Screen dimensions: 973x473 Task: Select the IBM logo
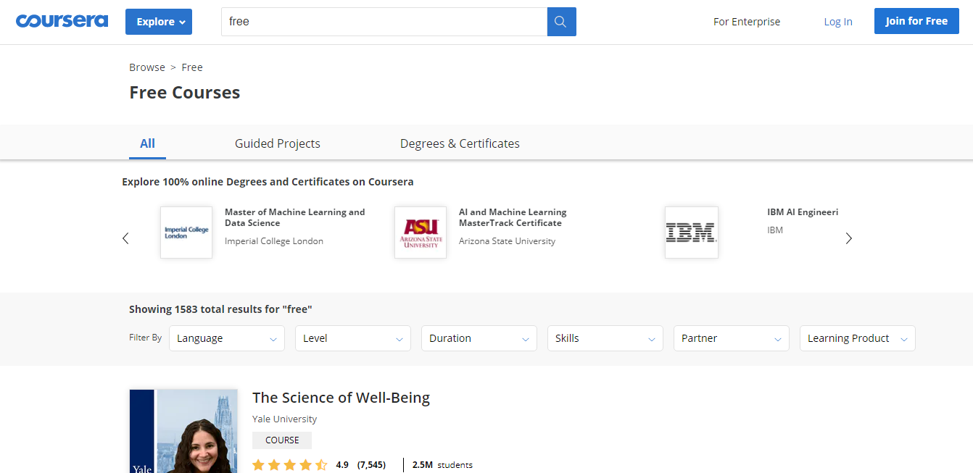click(x=691, y=232)
